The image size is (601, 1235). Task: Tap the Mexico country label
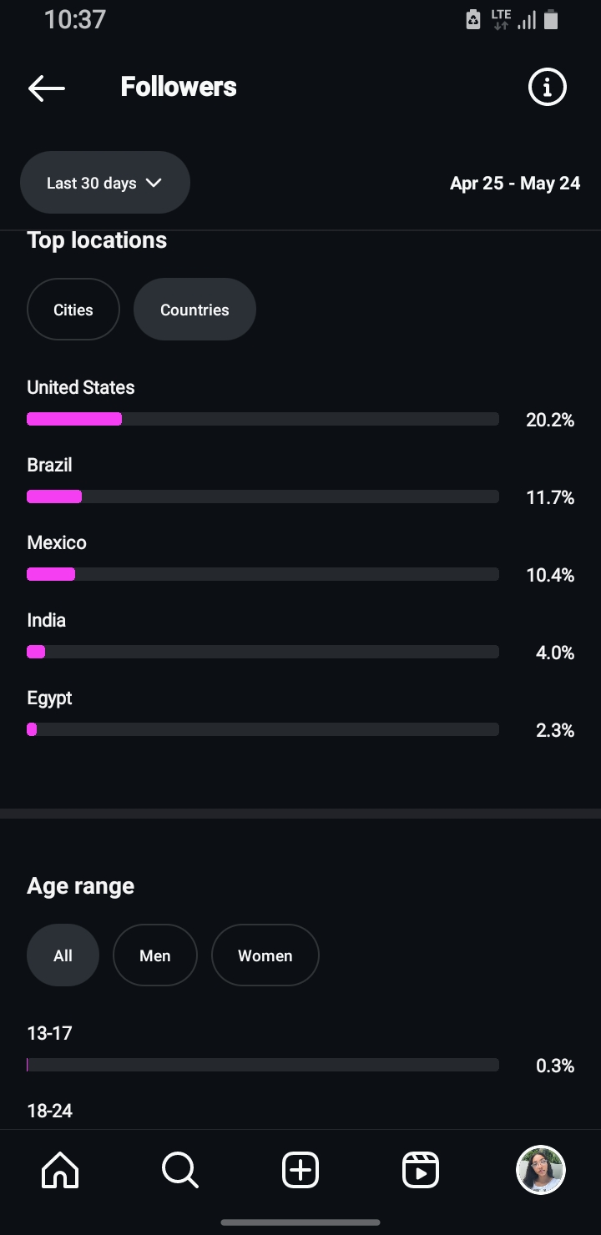tap(57, 542)
